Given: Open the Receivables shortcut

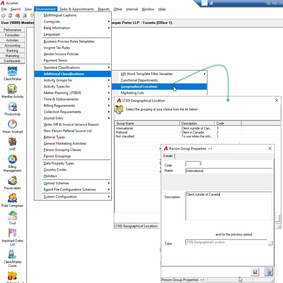Looking at the screenshot, I should tap(12, 183).
